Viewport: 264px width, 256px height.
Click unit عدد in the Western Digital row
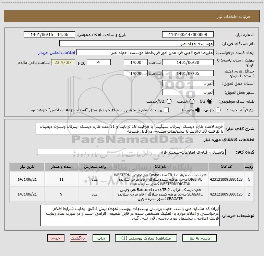click(x=95, y=179)
